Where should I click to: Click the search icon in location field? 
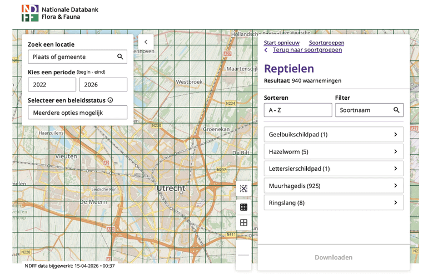pos(120,57)
